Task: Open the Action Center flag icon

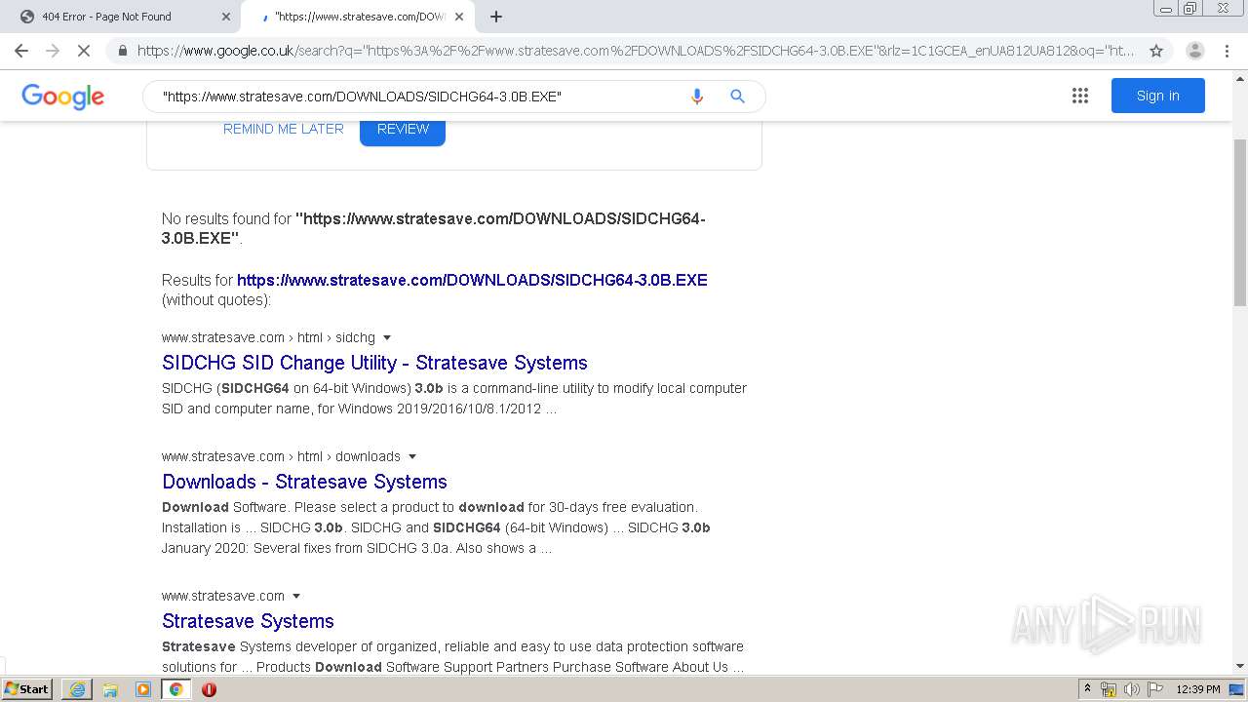Action: (x=1156, y=689)
